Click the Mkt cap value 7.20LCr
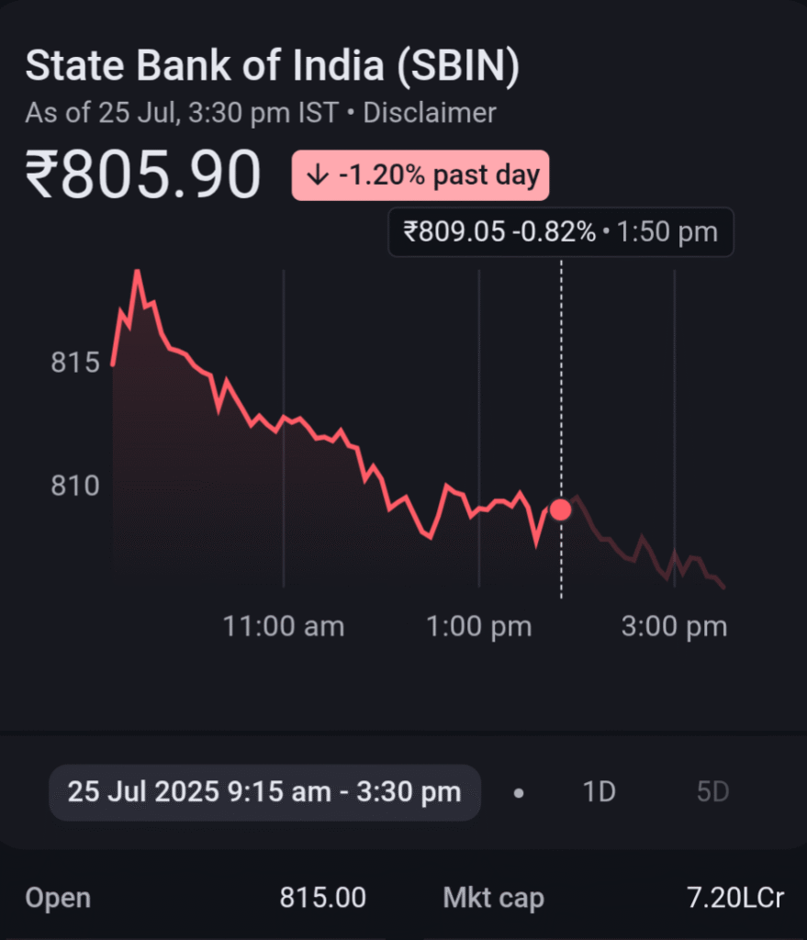This screenshot has width=807, height=940. tap(735, 898)
